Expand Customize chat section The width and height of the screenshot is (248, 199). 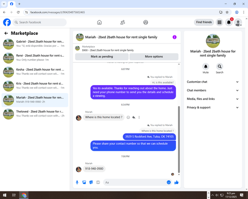(x=213, y=82)
